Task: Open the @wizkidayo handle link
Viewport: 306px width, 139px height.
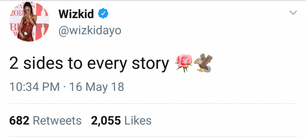Action: pos(90,31)
